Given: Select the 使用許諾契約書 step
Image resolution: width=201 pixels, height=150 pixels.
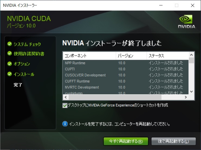Looking at the screenshot, I should coord(29,54).
